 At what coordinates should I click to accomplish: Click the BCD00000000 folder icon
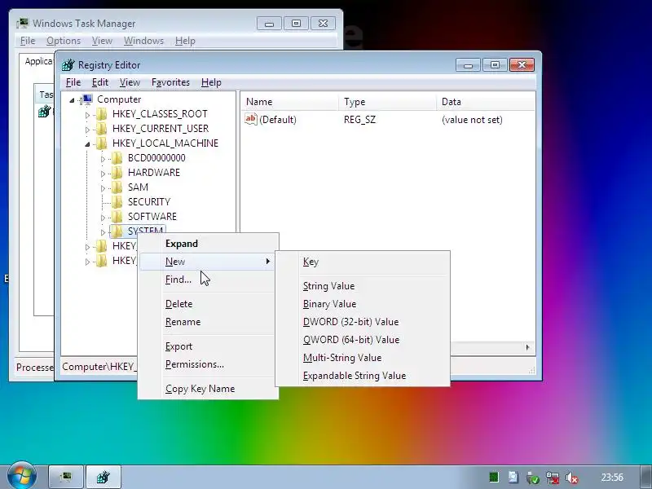[117, 158]
